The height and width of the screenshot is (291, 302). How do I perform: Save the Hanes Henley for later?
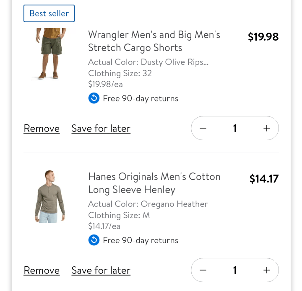pyautogui.click(x=101, y=270)
